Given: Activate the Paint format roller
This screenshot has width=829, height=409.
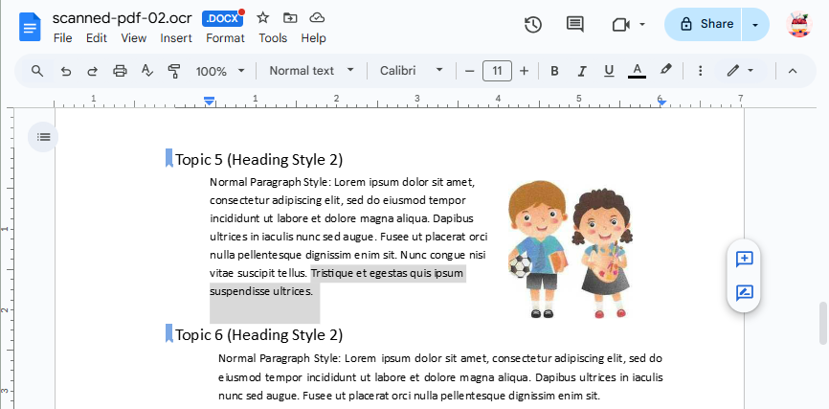Looking at the screenshot, I should click(174, 71).
